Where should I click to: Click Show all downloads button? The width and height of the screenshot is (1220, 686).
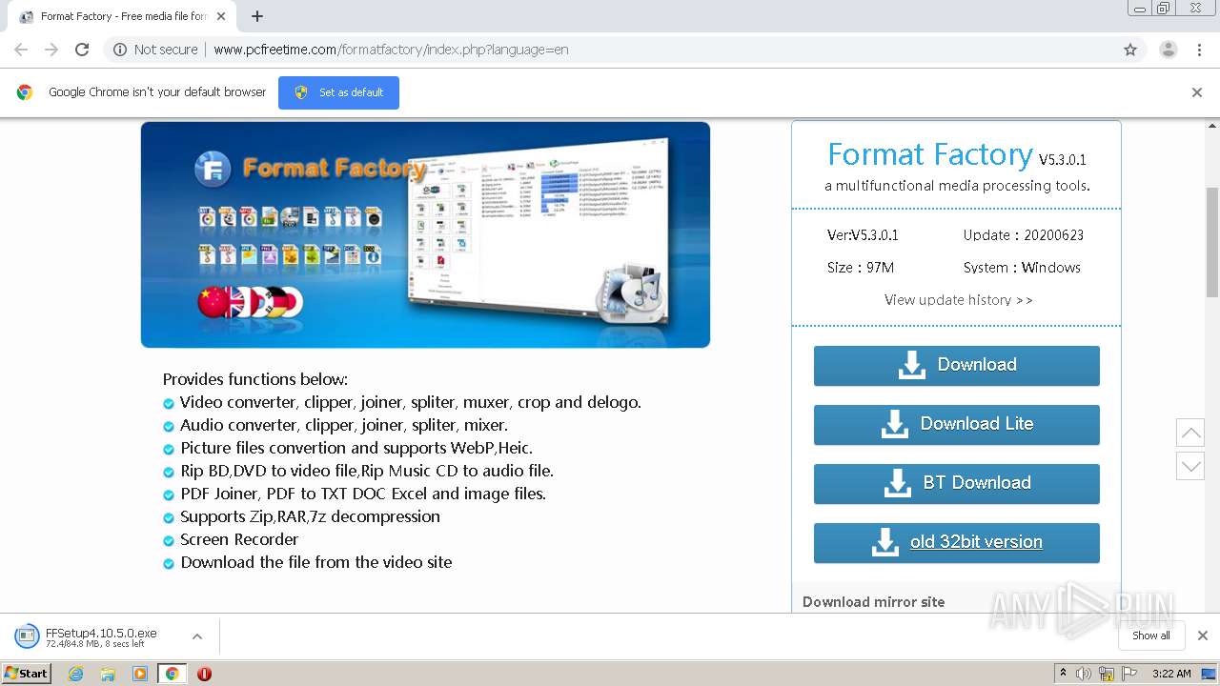click(x=1151, y=636)
